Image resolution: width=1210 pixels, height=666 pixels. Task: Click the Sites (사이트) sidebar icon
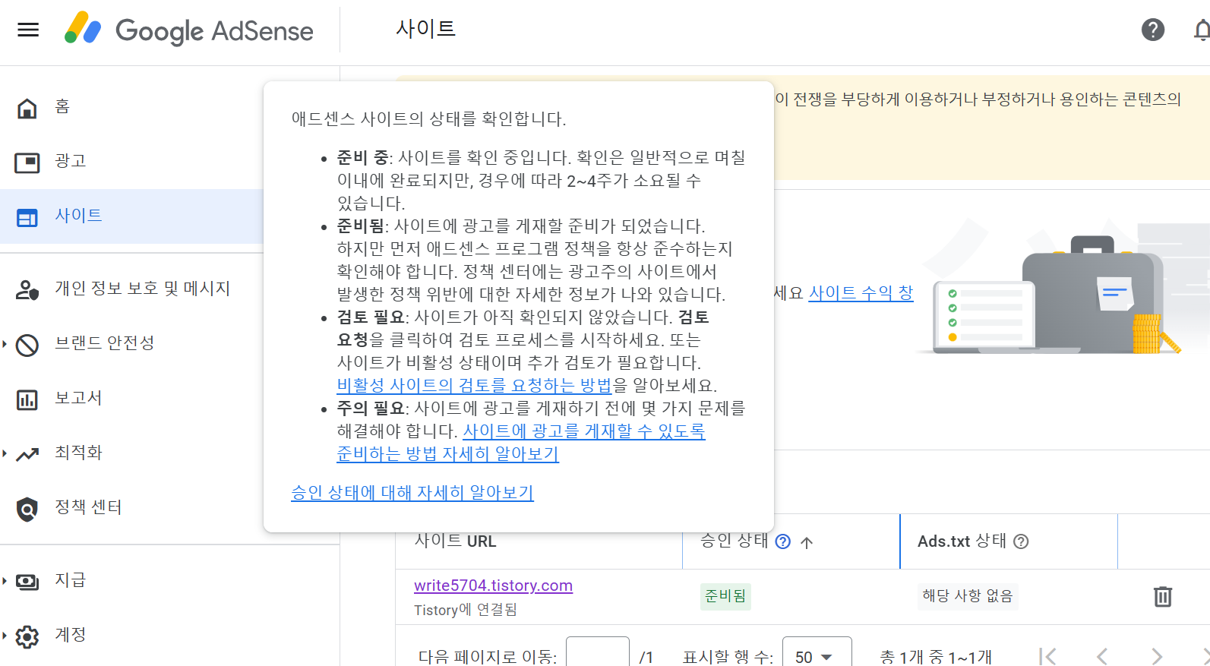pos(27,218)
